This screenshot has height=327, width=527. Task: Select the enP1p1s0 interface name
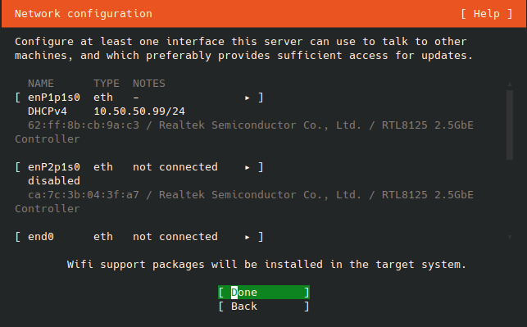(54, 98)
